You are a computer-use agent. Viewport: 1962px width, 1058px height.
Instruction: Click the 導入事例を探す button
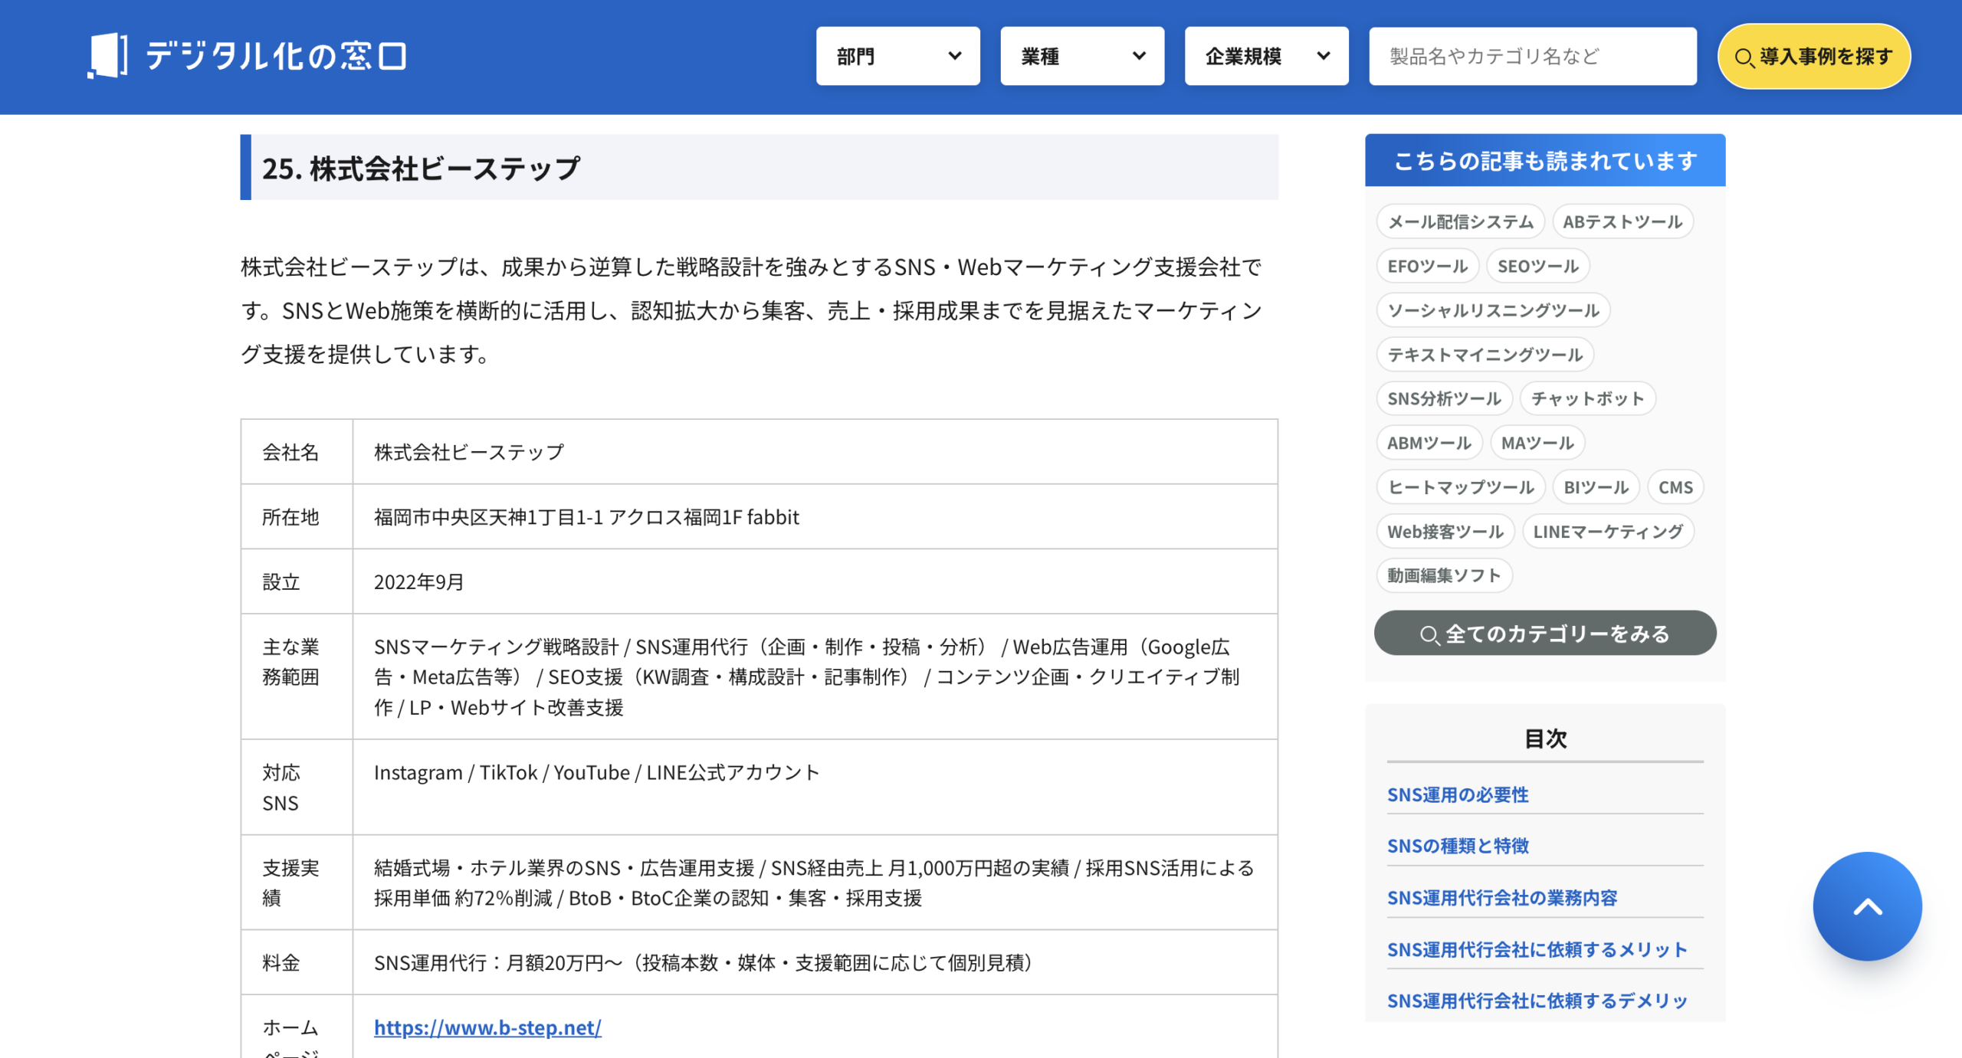click(1814, 56)
